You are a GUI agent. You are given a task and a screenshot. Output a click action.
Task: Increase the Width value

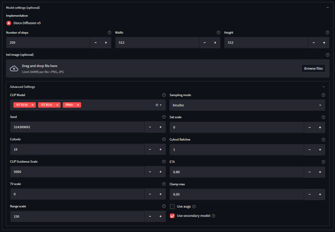(x=215, y=43)
